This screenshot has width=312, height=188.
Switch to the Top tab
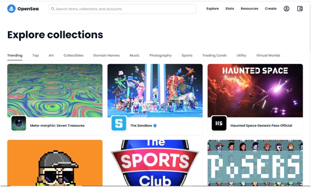pos(35,55)
